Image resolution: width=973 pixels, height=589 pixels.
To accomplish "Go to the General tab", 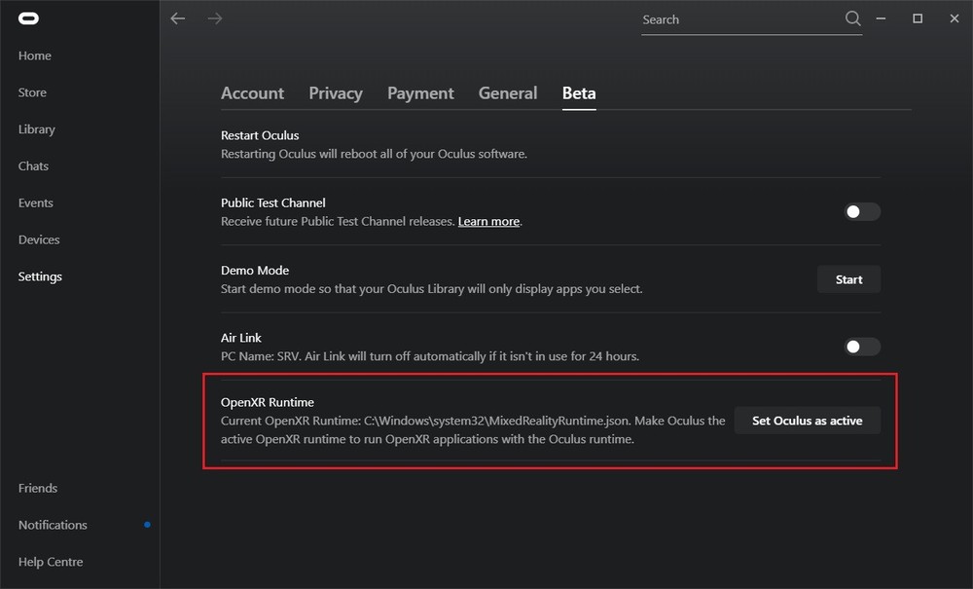I will pyautogui.click(x=508, y=93).
